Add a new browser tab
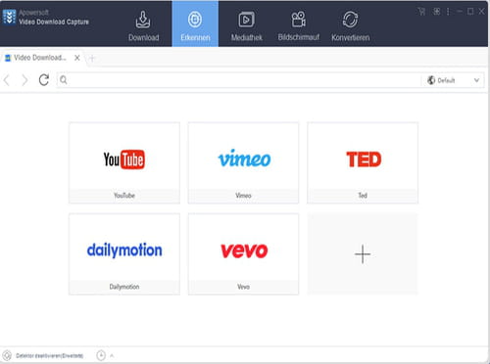The width and height of the screenshot is (490, 364). [x=92, y=59]
